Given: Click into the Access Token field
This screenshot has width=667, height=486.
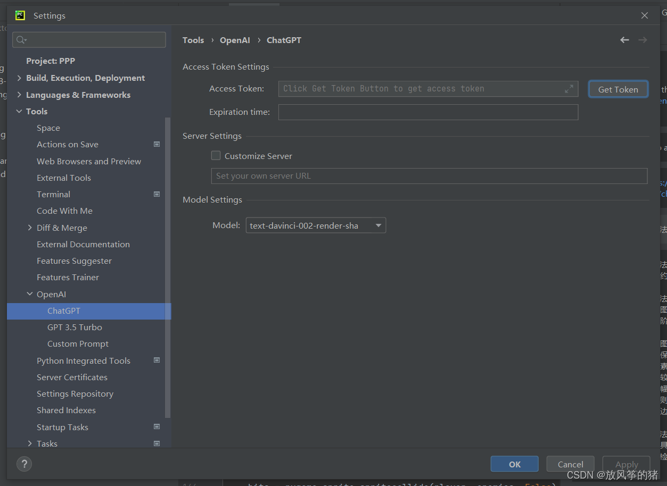Looking at the screenshot, I should point(428,89).
